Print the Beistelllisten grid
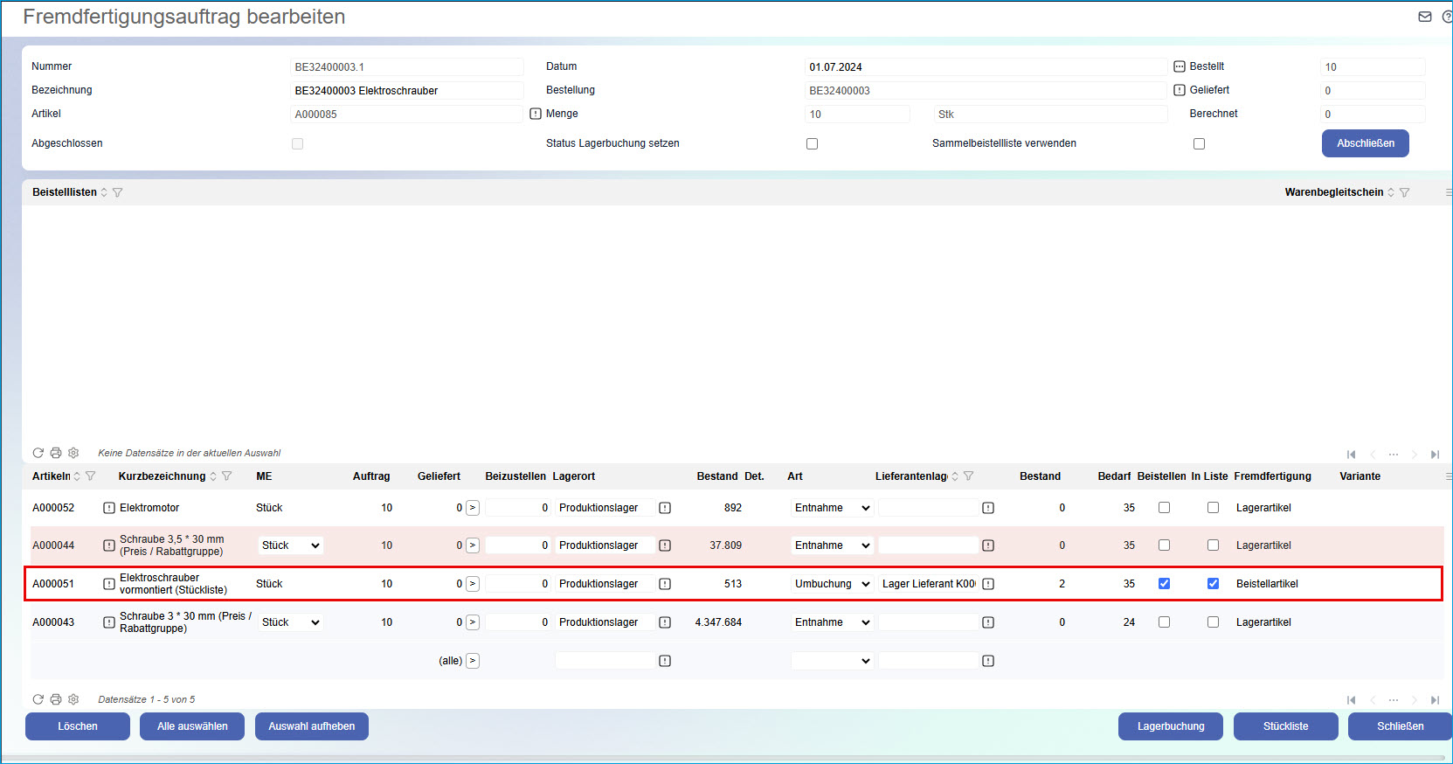1453x764 pixels. click(x=56, y=453)
